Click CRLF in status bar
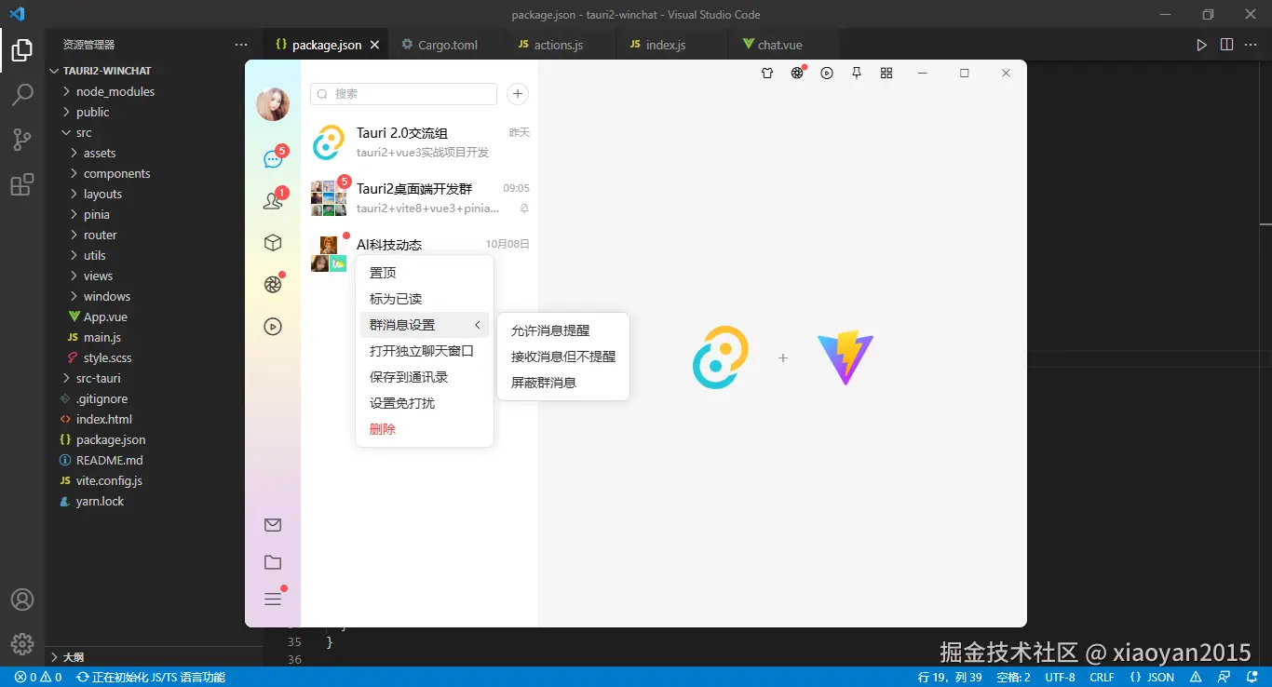This screenshot has height=687, width=1272. tap(1102, 678)
